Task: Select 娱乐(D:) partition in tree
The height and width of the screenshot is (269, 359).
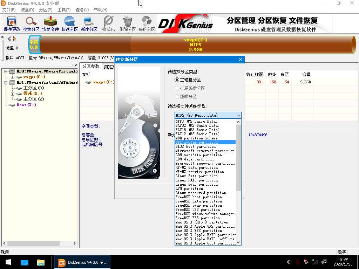Action: [33, 94]
